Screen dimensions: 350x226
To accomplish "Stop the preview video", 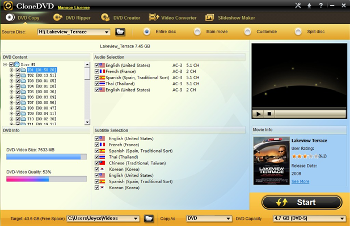I will 269,114.
